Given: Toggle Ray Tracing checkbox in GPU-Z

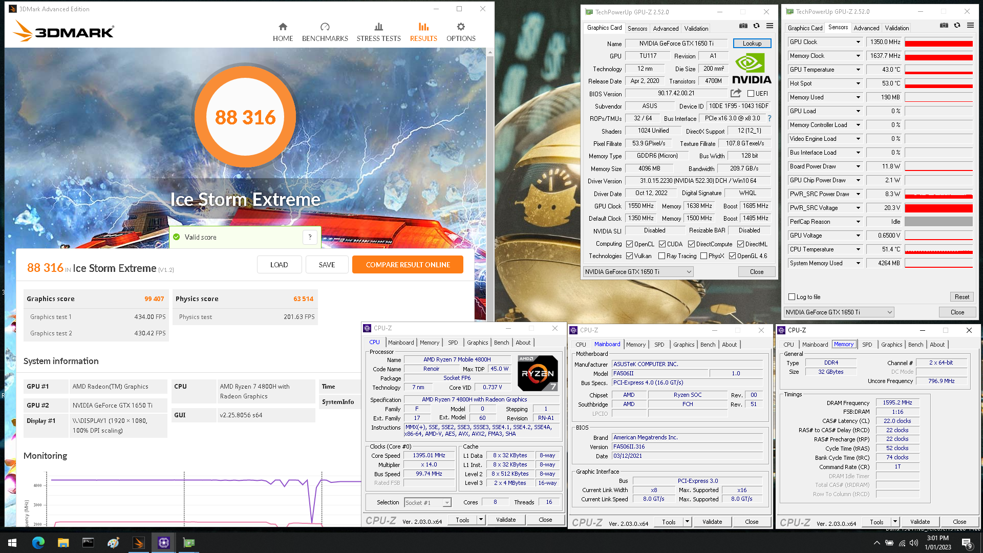Looking at the screenshot, I should click(661, 256).
